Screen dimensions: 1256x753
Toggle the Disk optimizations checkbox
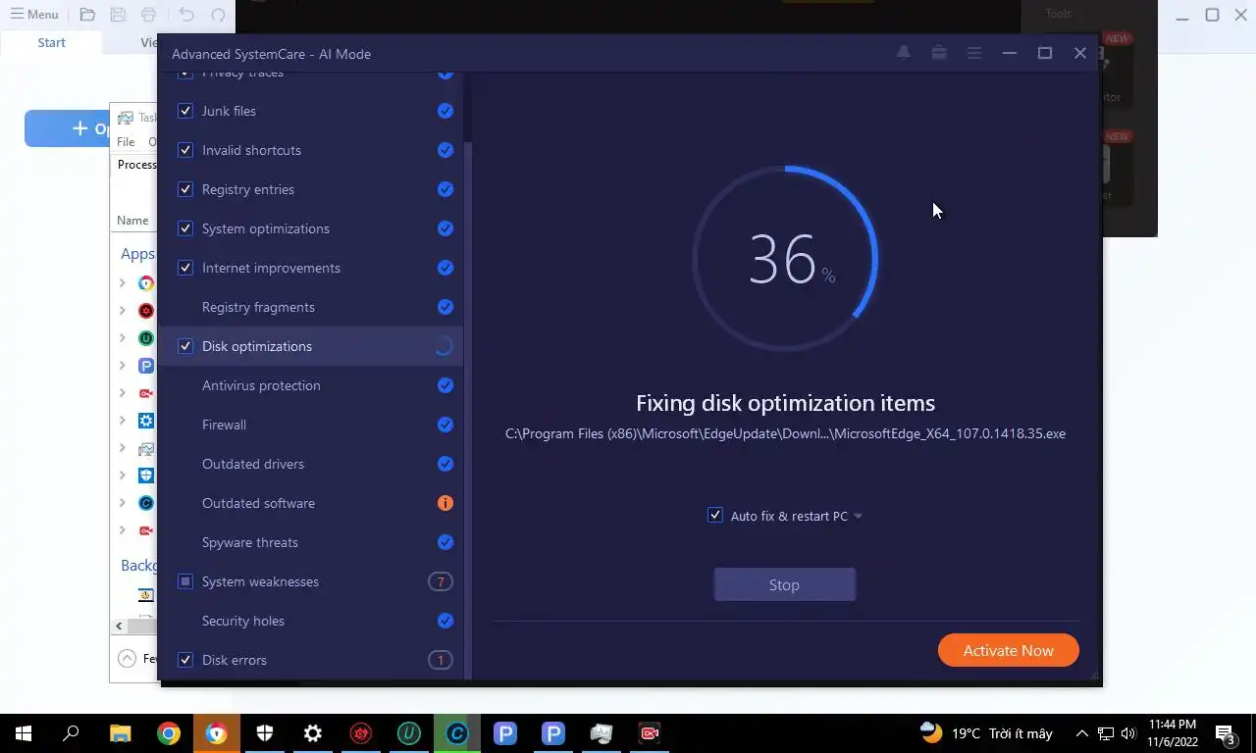(185, 346)
